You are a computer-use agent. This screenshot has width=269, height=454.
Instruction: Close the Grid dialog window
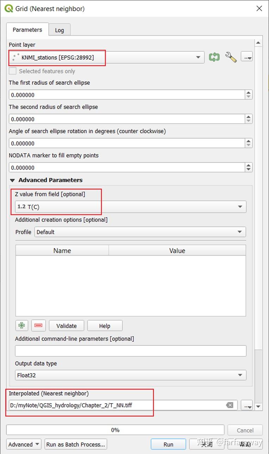(259, 8)
